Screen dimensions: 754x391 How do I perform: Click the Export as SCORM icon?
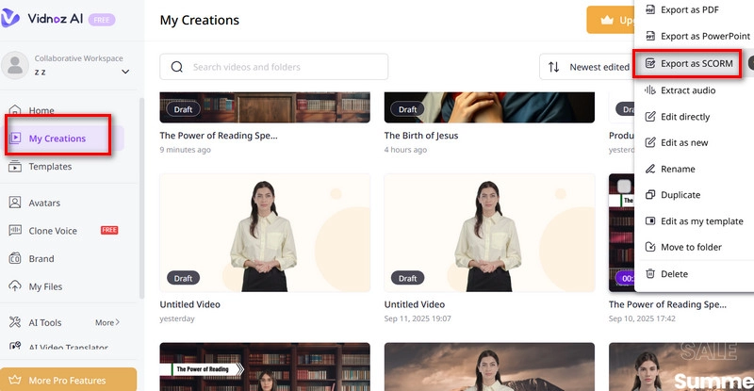650,63
